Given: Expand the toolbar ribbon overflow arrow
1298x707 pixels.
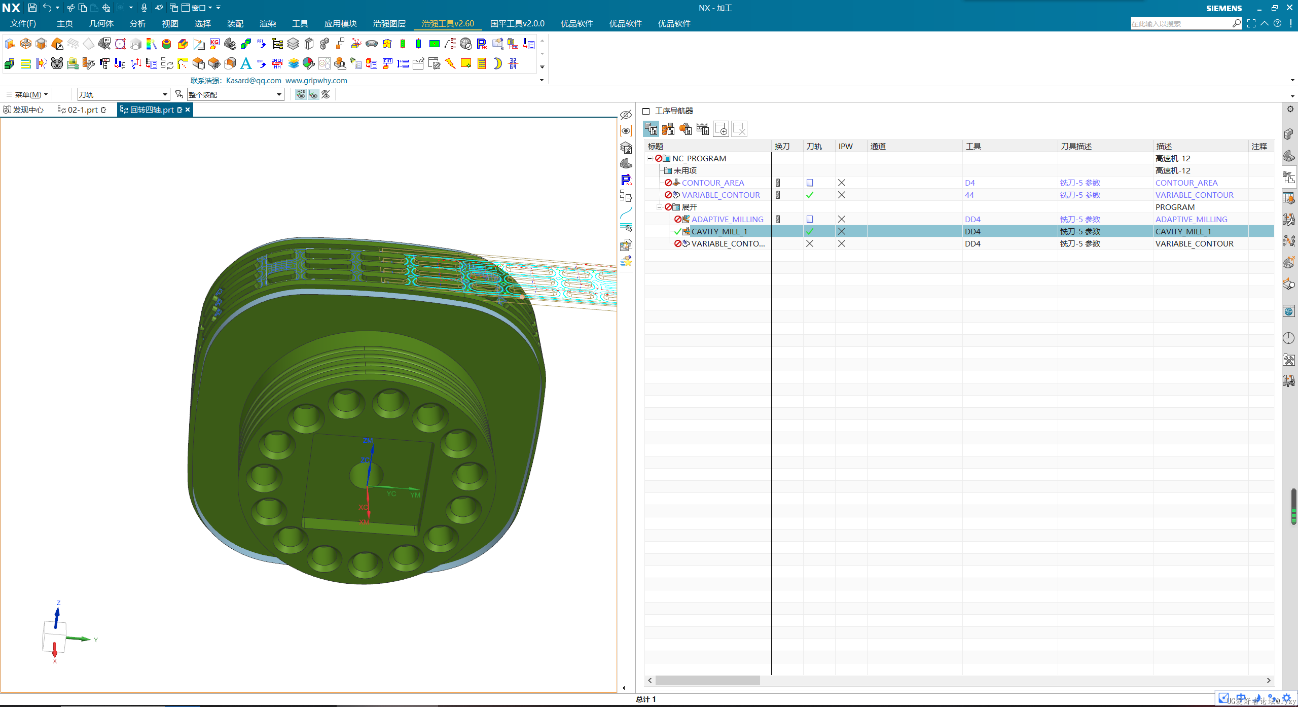Looking at the screenshot, I should click(x=542, y=66).
